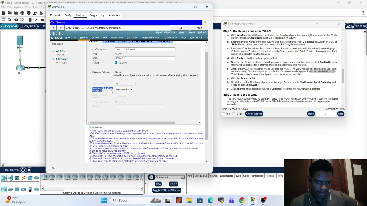Click the scenario info icon
This screenshot has height=206, width=367.
(151, 177)
